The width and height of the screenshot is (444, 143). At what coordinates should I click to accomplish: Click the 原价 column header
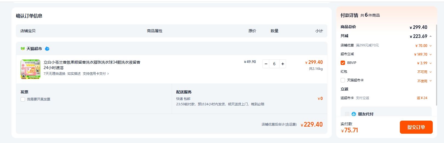252,31
